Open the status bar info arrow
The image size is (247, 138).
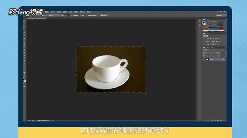(53, 121)
